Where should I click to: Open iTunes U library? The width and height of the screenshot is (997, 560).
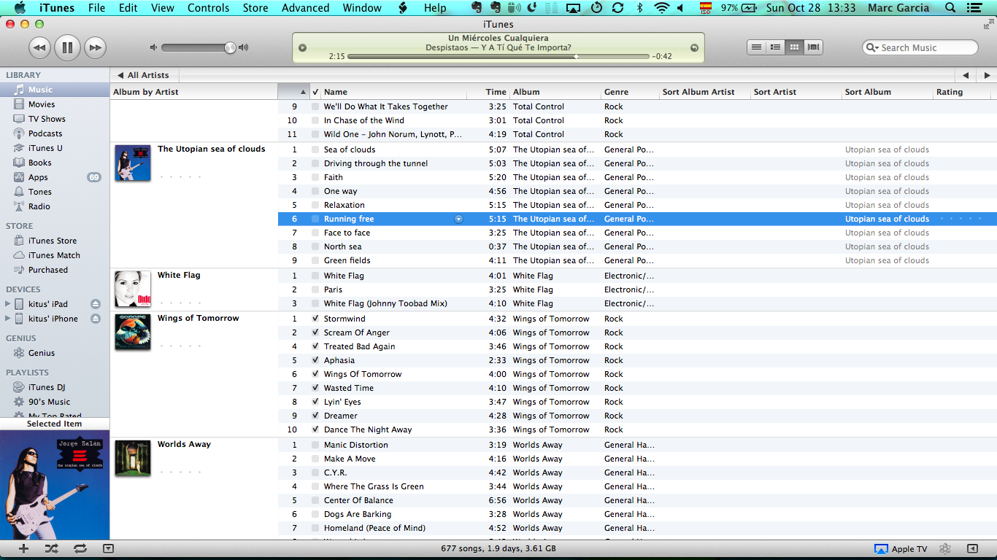pyautogui.click(x=45, y=148)
